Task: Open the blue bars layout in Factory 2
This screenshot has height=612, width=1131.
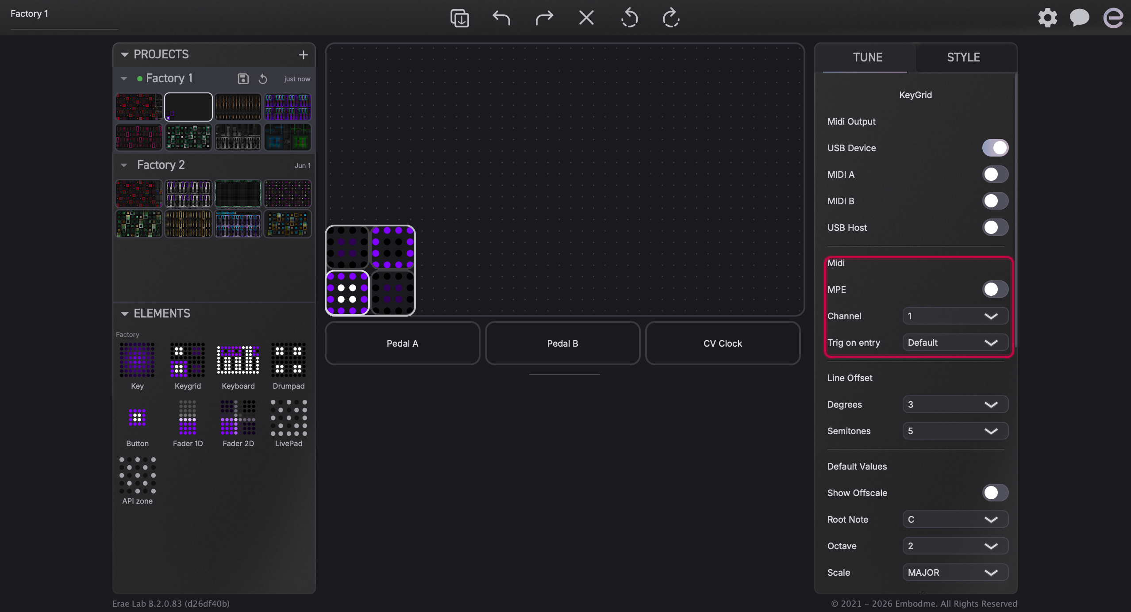Action: [238, 224]
